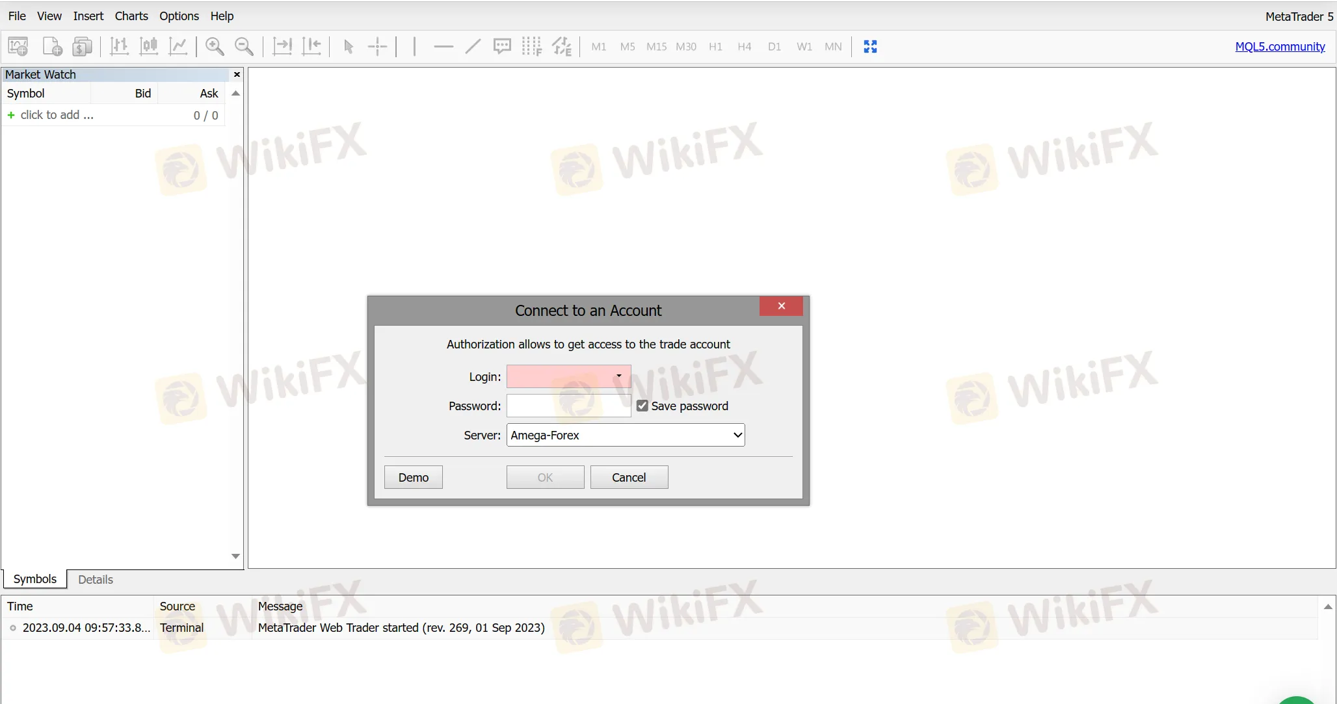Switch chart timeframe to H4
This screenshot has width=1337, height=704.
[x=745, y=47]
